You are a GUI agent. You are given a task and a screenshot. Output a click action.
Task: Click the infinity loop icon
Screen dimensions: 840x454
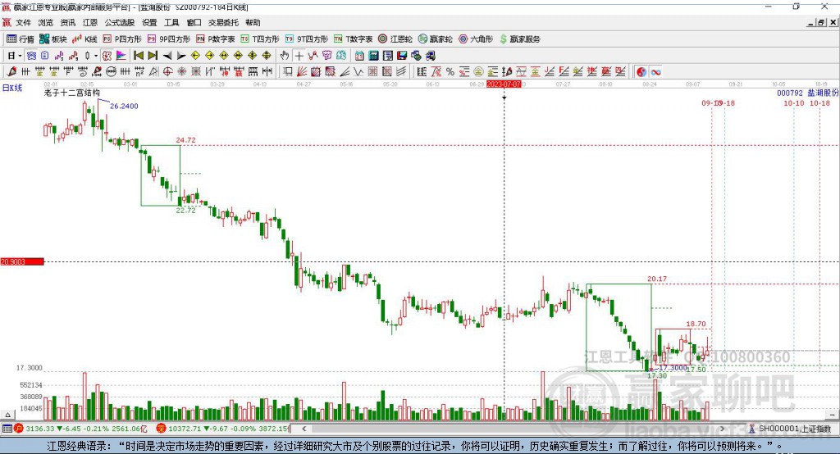(655, 72)
